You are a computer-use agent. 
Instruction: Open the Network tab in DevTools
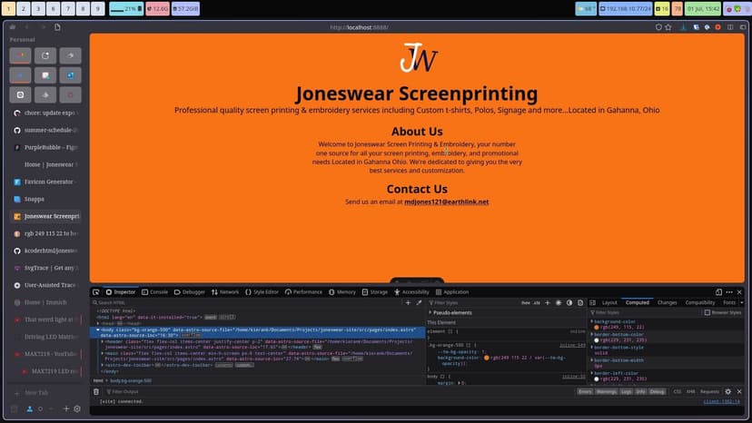[x=229, y=292]
